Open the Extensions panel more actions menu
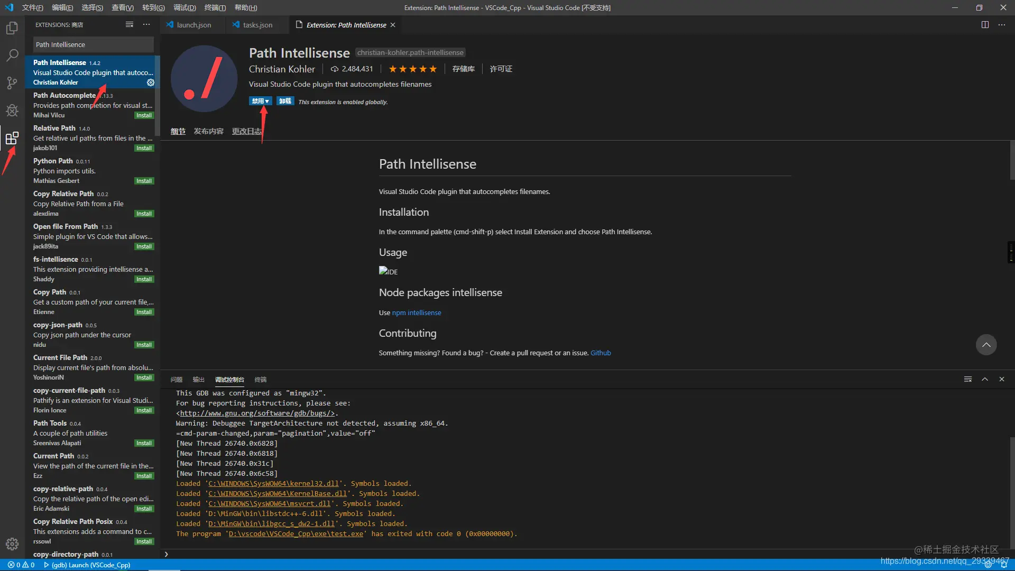1015x571 pixels. click(x=146, y=25)
